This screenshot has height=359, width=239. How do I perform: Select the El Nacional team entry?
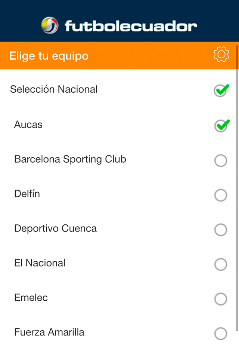pyautogui.click(x=40, y=263)
